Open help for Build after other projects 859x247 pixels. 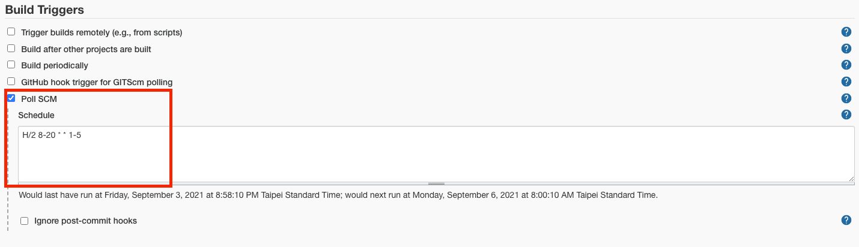tap(846, 49)
